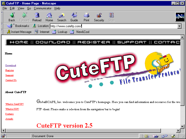Open the Help menu
Screen dimensions: 186x139
tap(57, 8)
